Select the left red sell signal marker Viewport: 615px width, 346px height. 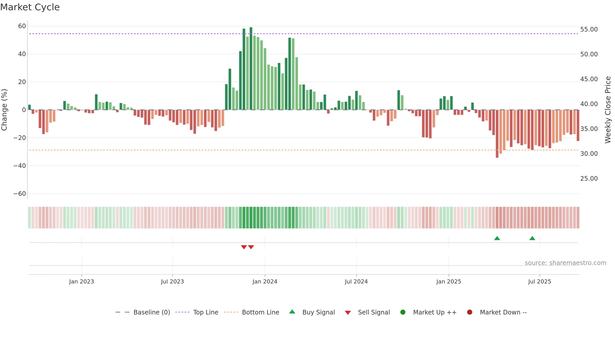[244, 247]
